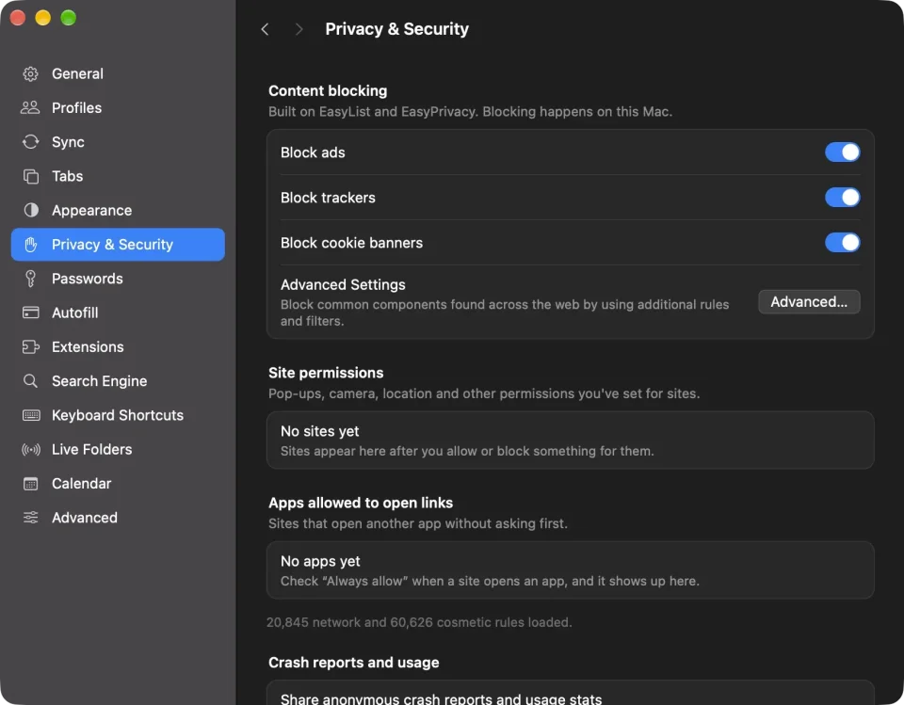Click the Calendar icon in sidebar
Image resolution: width=904 pixels, height=705 pixels.
[x=30, y=483]
